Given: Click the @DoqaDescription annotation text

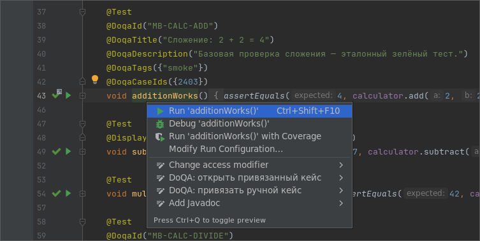Looking at the screenshot, I should click(287, 54).
